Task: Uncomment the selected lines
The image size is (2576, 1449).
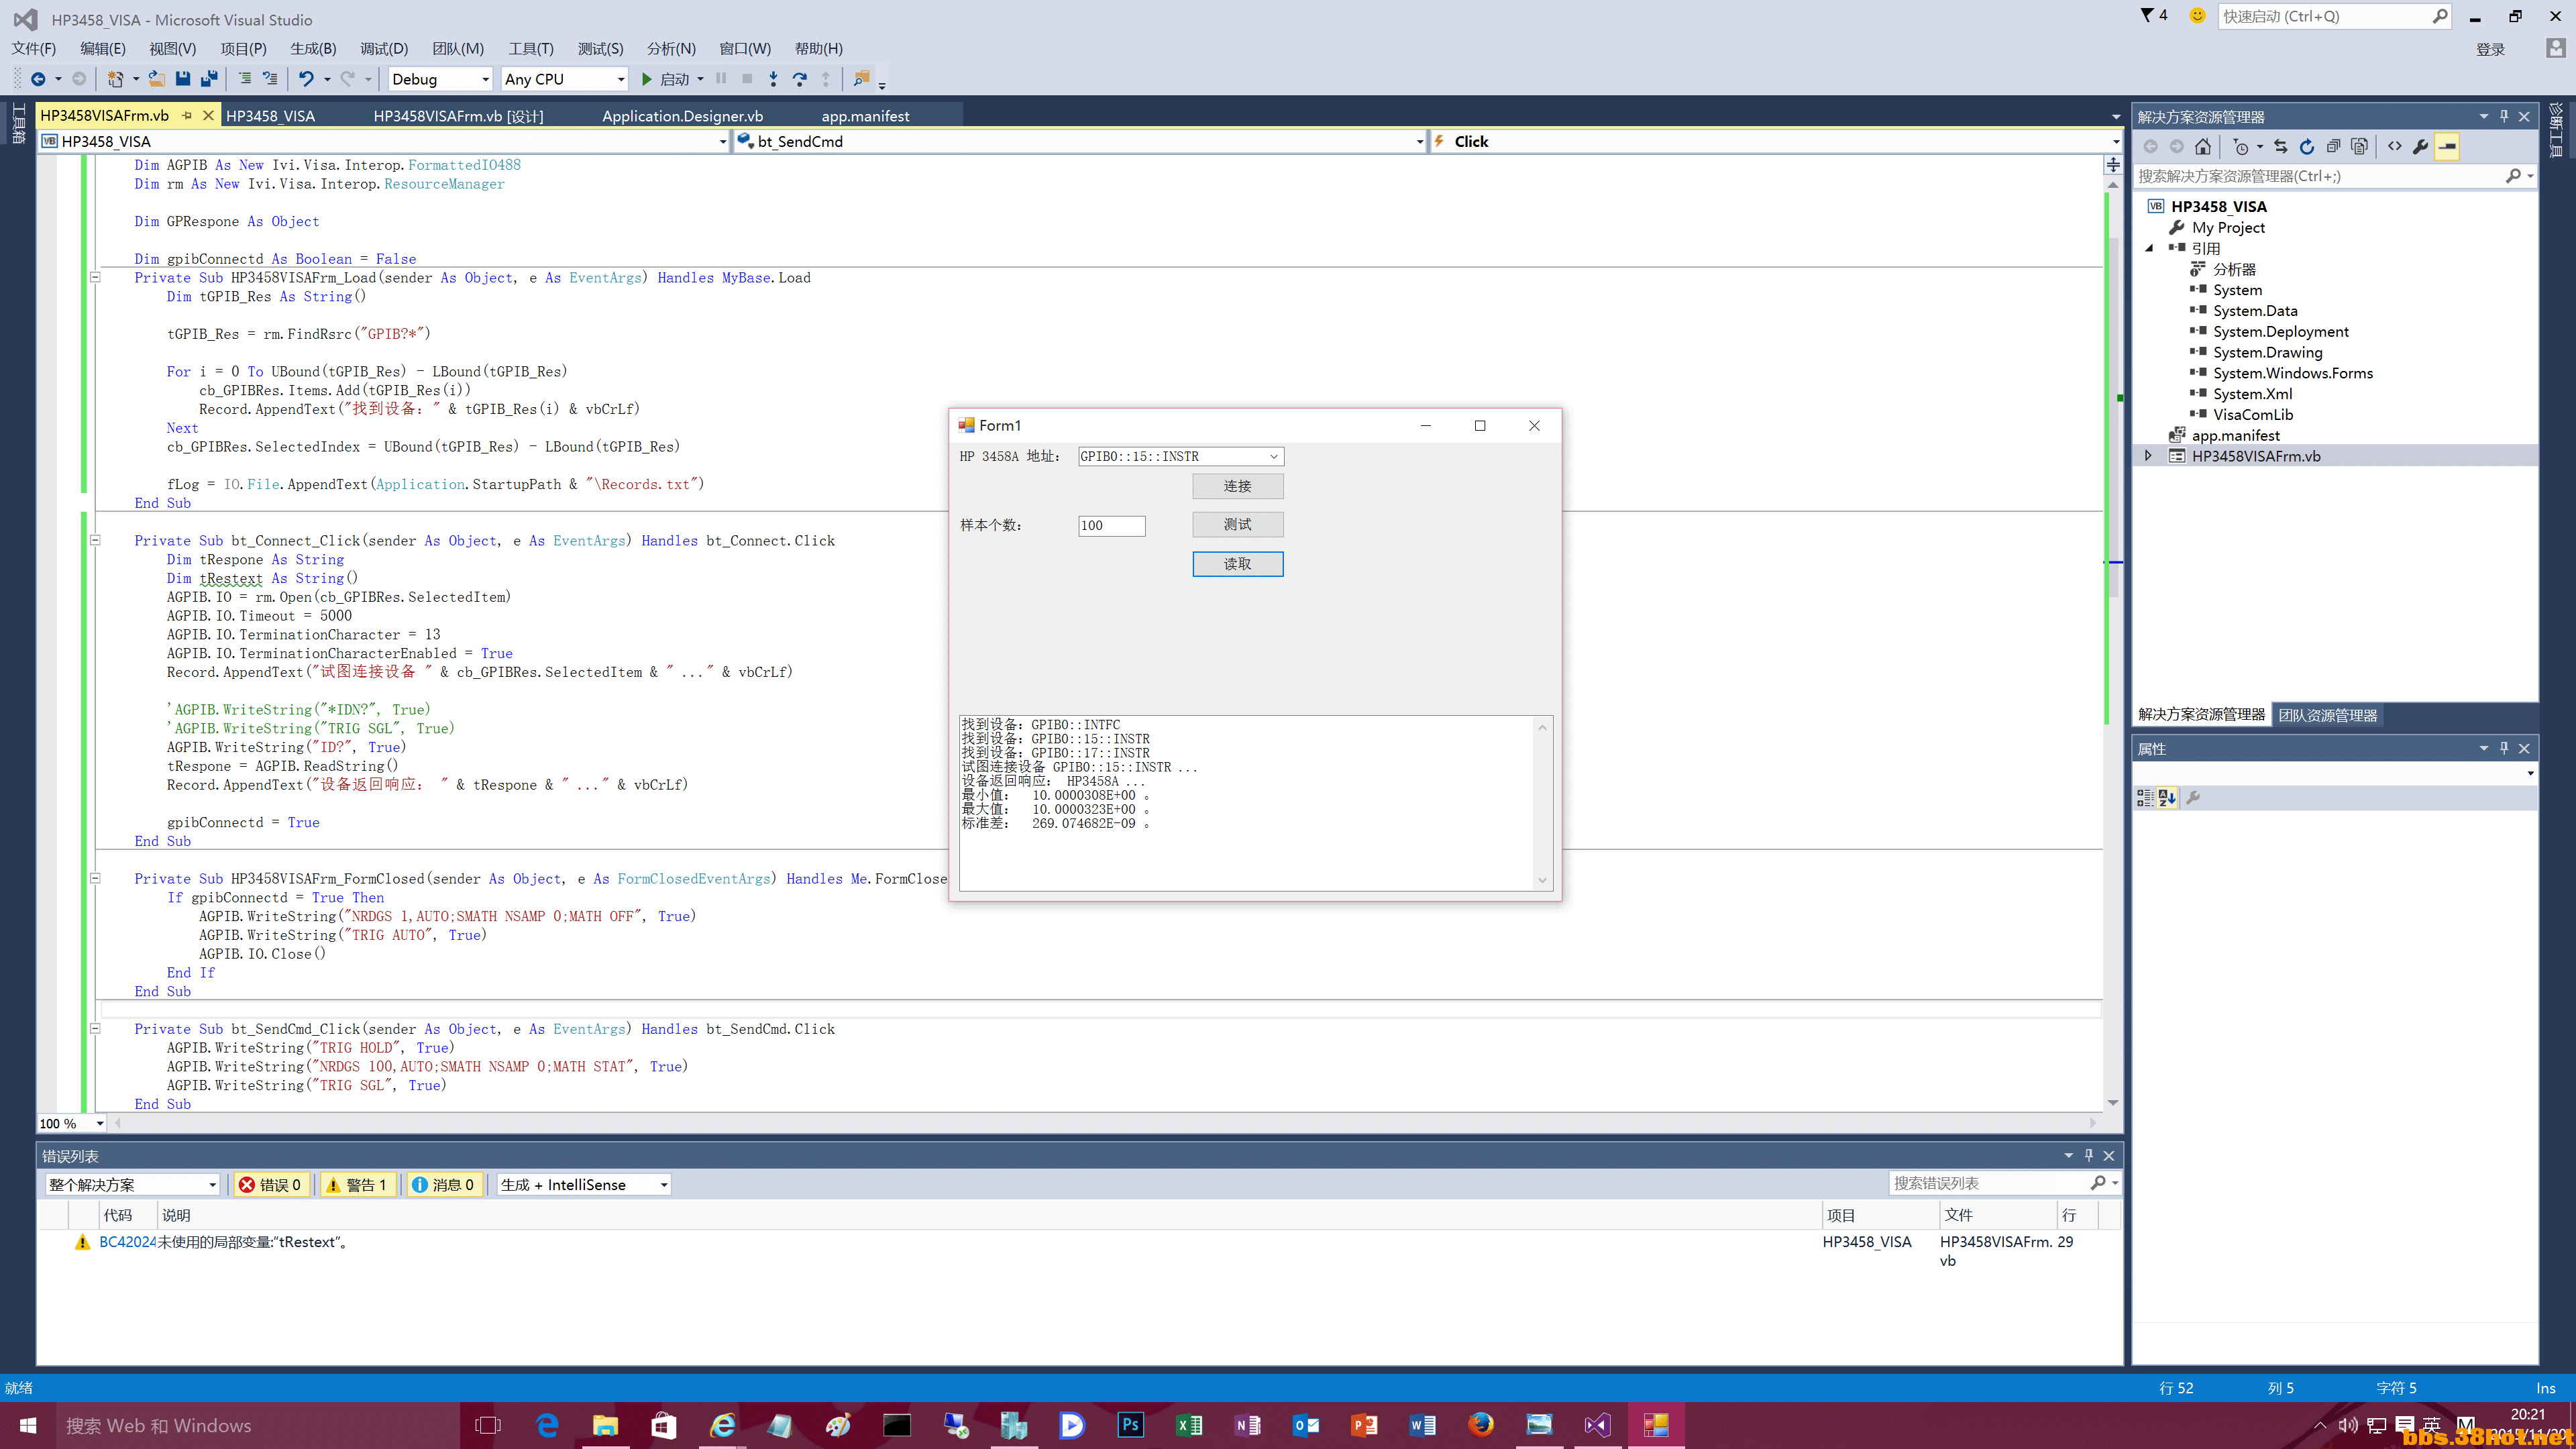Action: click(x=270, y=79)
